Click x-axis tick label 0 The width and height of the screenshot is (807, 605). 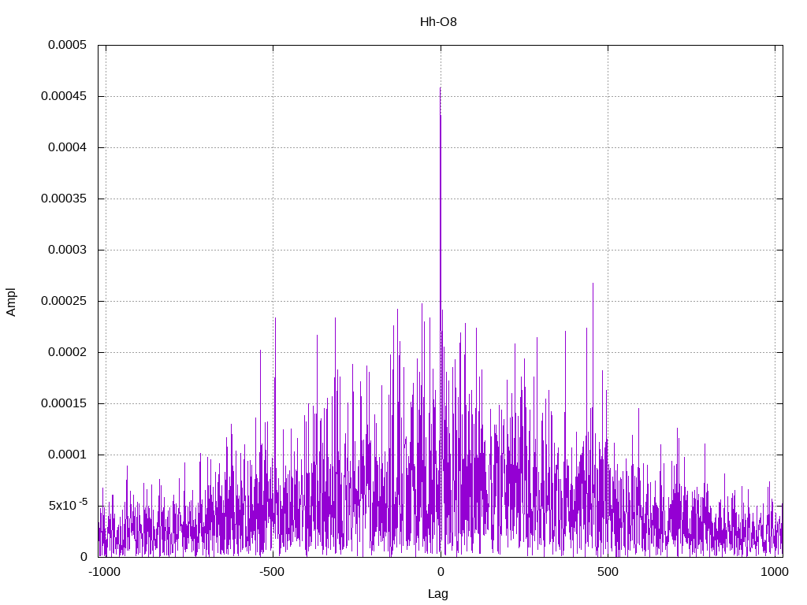[441, 572]
